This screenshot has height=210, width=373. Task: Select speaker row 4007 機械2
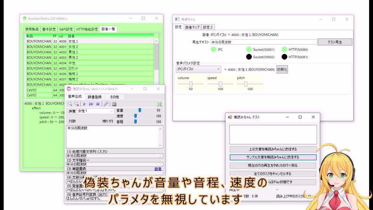pos(90,79)
